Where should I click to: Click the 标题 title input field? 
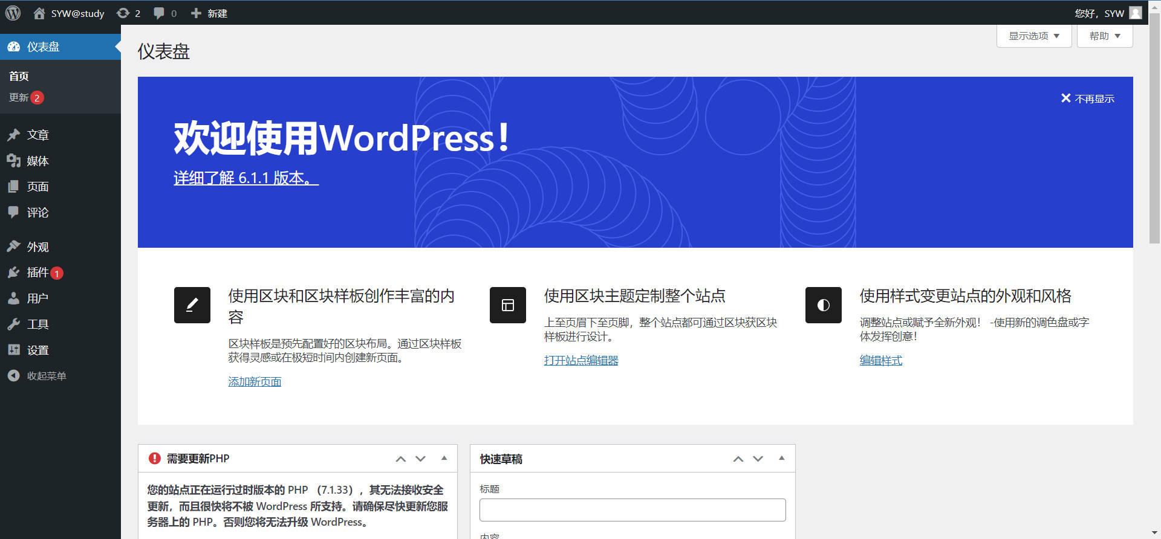tap(633, 510)
